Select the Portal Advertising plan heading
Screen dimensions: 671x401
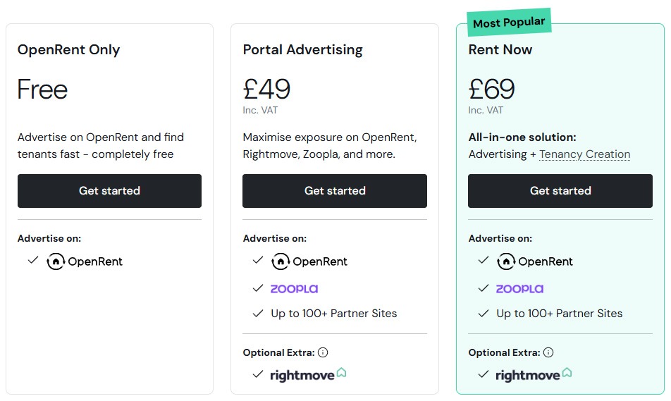[x=302, y=50]
